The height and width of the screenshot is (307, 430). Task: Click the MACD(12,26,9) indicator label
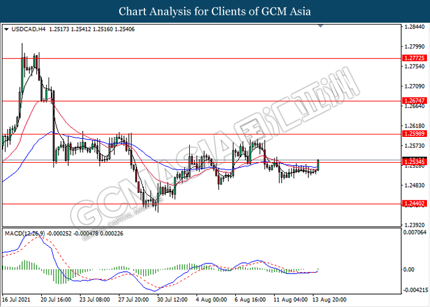[25, 233]
